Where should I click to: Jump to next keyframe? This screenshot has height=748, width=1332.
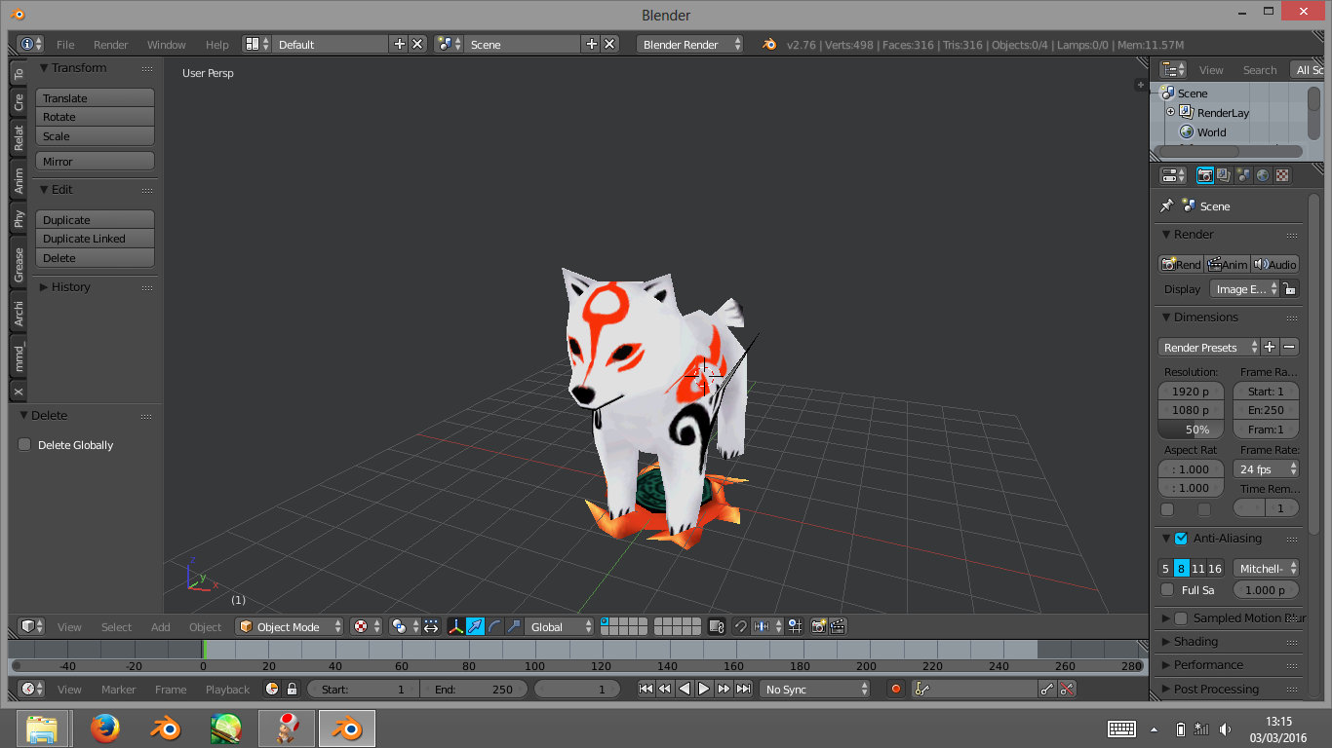pos(724,689)
